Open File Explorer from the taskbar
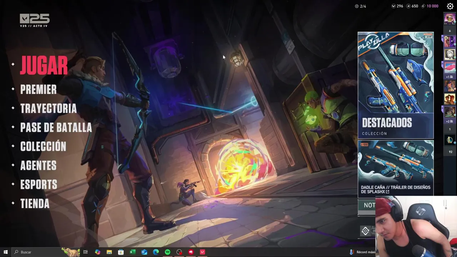Image resolution: width=457 pixels, height=257 pixels. point(109,252)
